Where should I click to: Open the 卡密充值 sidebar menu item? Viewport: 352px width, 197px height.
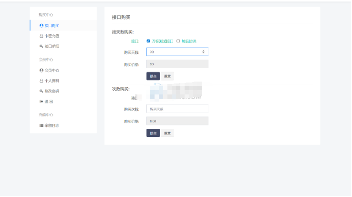(x=63, y=36)
